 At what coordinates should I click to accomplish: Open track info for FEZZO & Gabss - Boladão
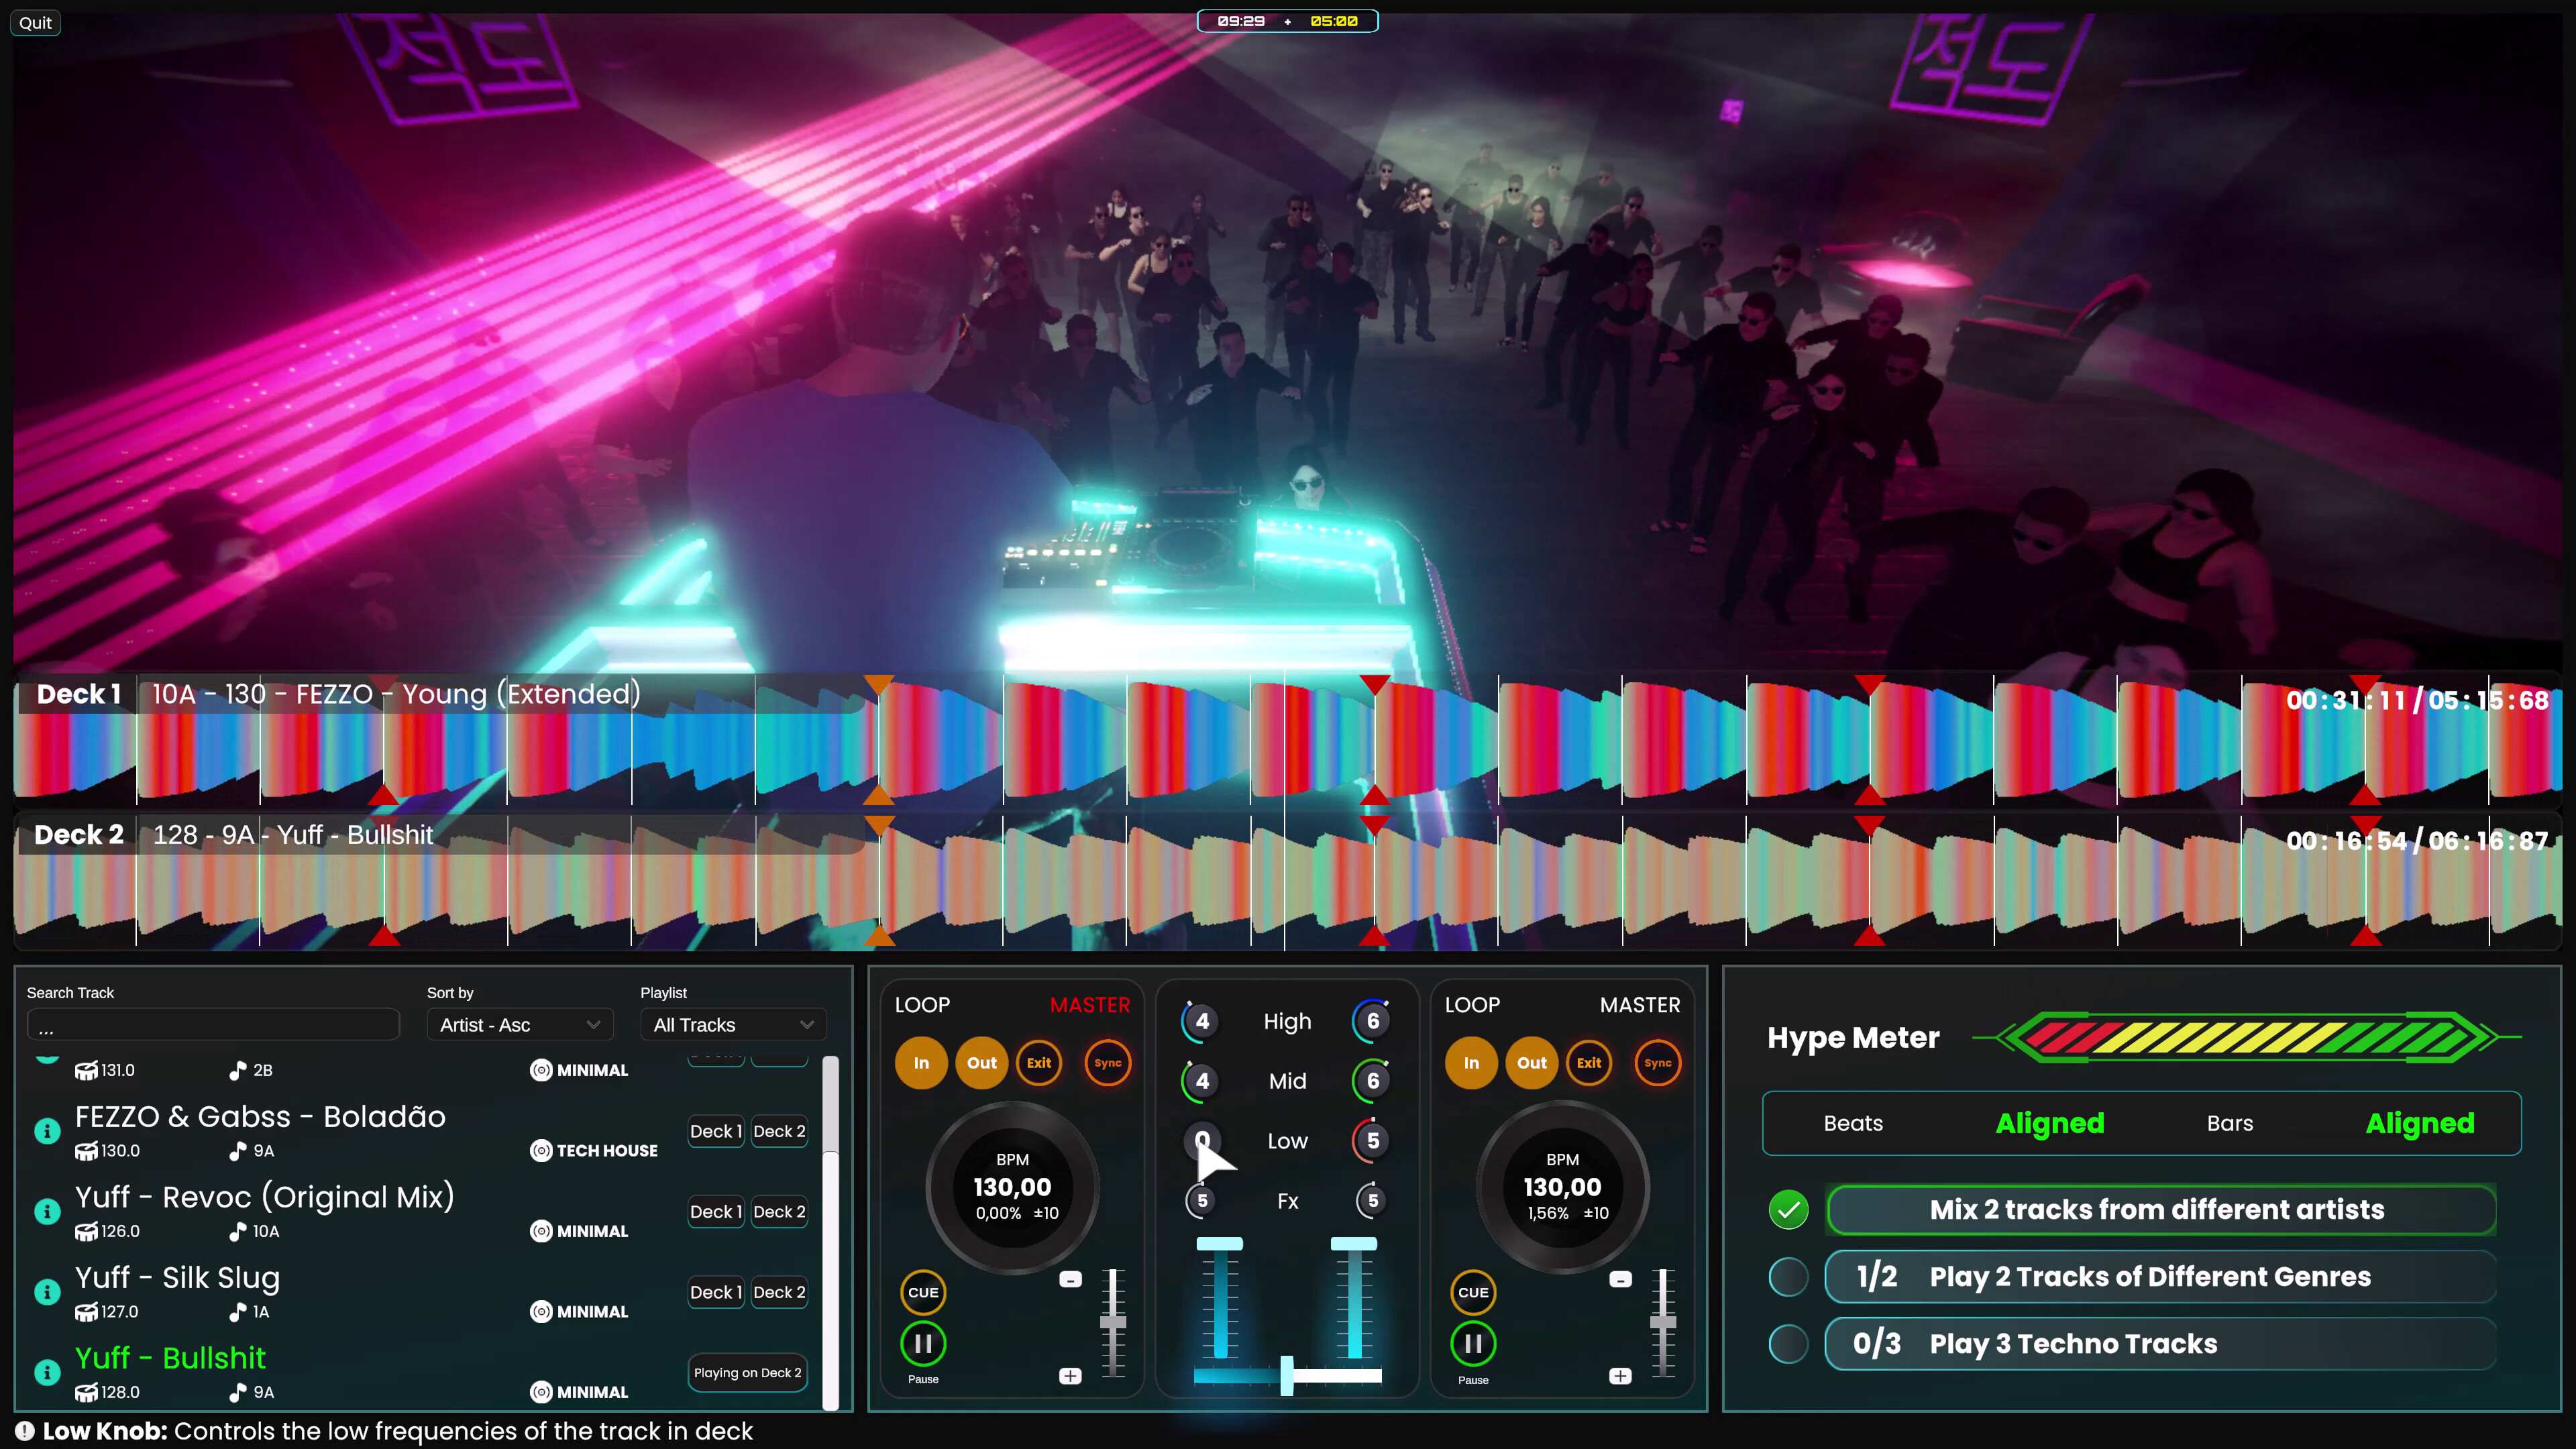click(47, 1131)
